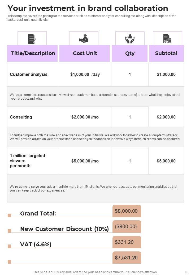Screen dimensions: 191x277
Task: Click the Subtotal column header
Action: [166, 53]
